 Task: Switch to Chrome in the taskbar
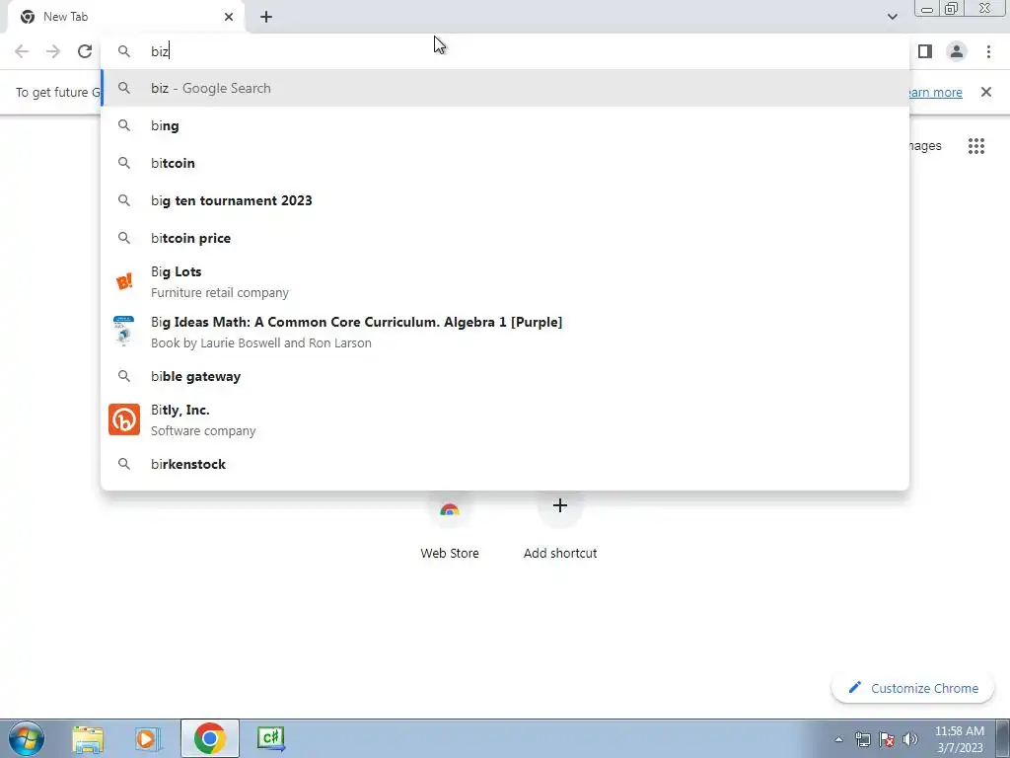[209, 738]
